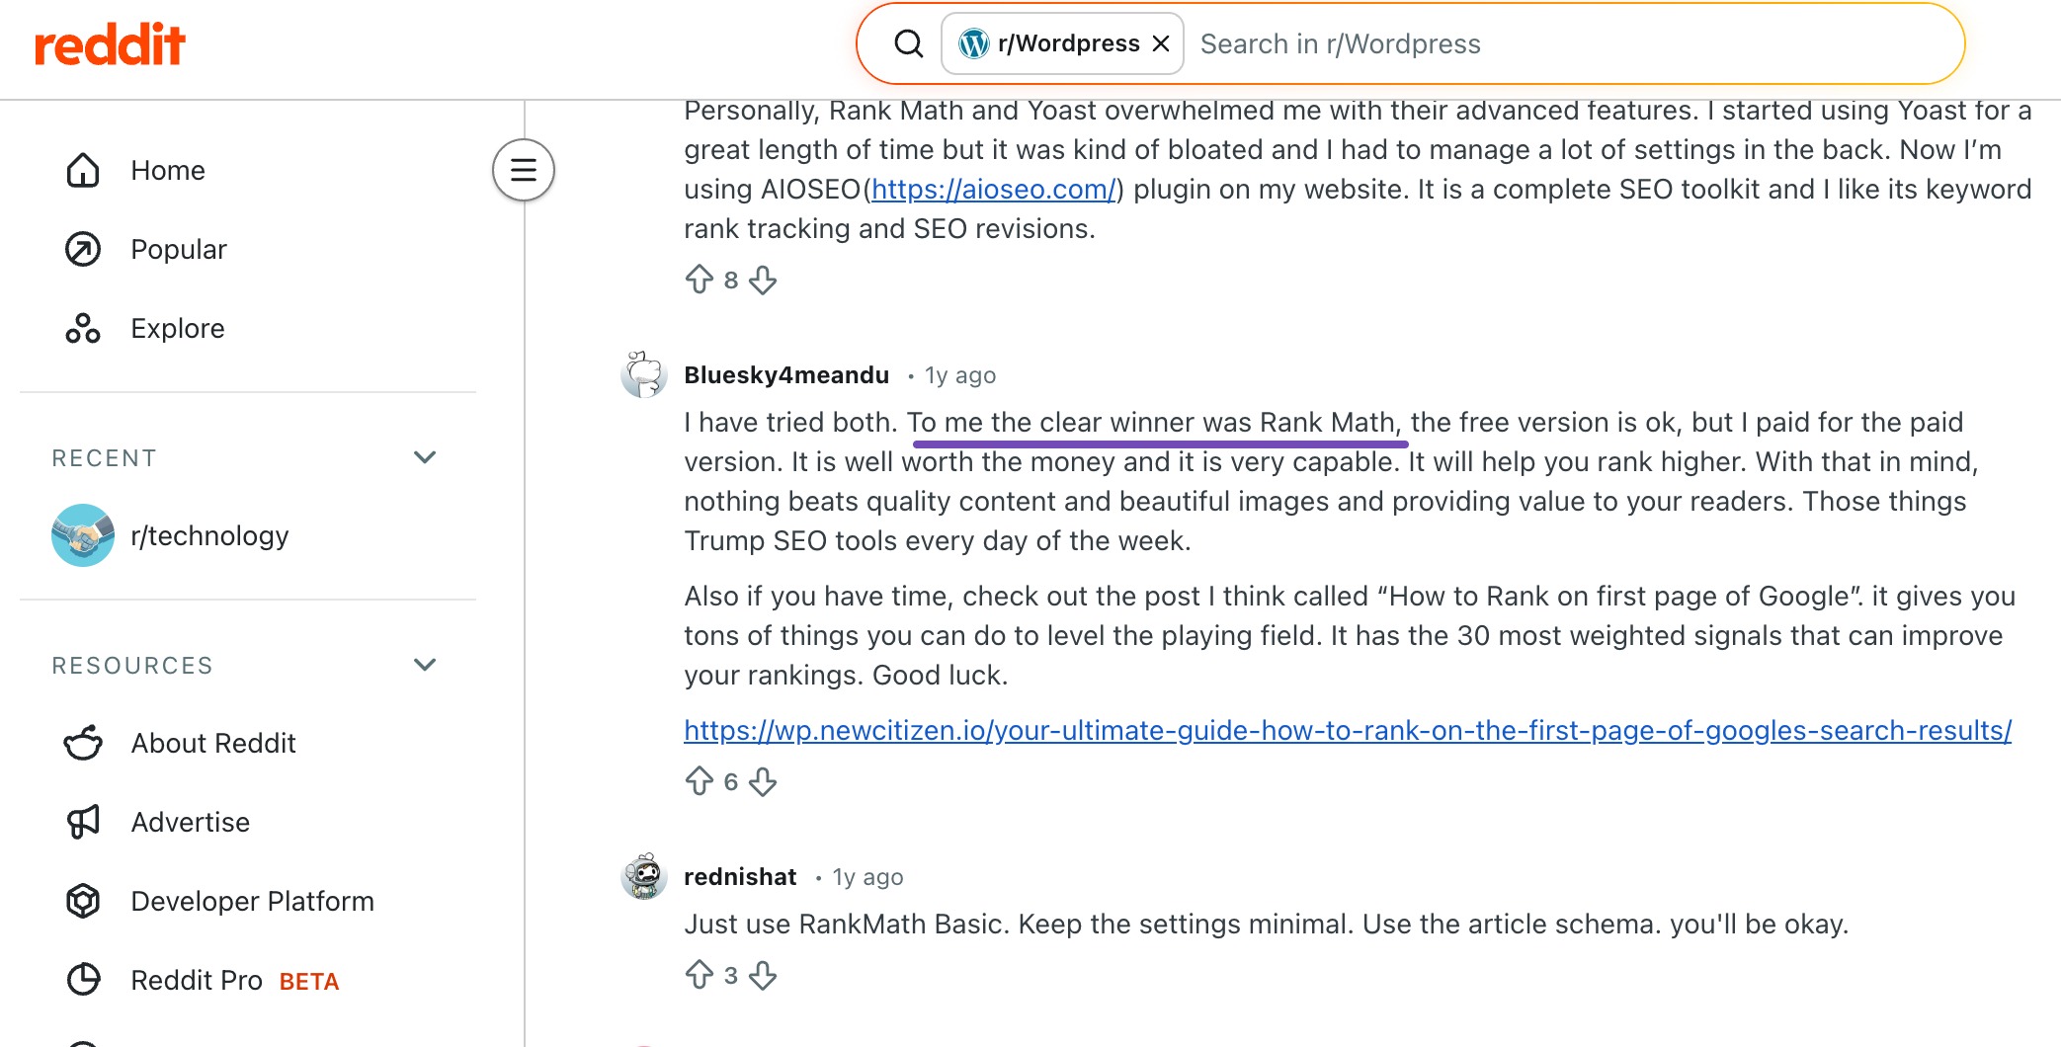Screen dimensions: 2061x1047
Task: Click the Developer Platform icon
Action: (x=83, y=901)
